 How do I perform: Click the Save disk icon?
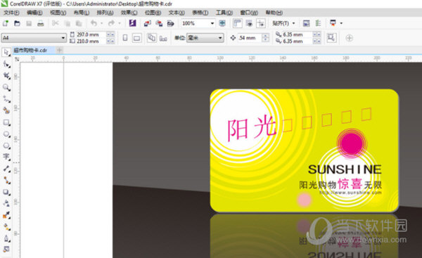pos(29,23)
